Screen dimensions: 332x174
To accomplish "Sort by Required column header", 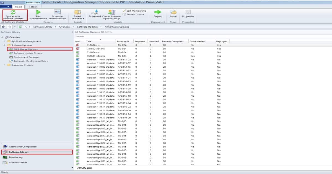I will (141, 41).
